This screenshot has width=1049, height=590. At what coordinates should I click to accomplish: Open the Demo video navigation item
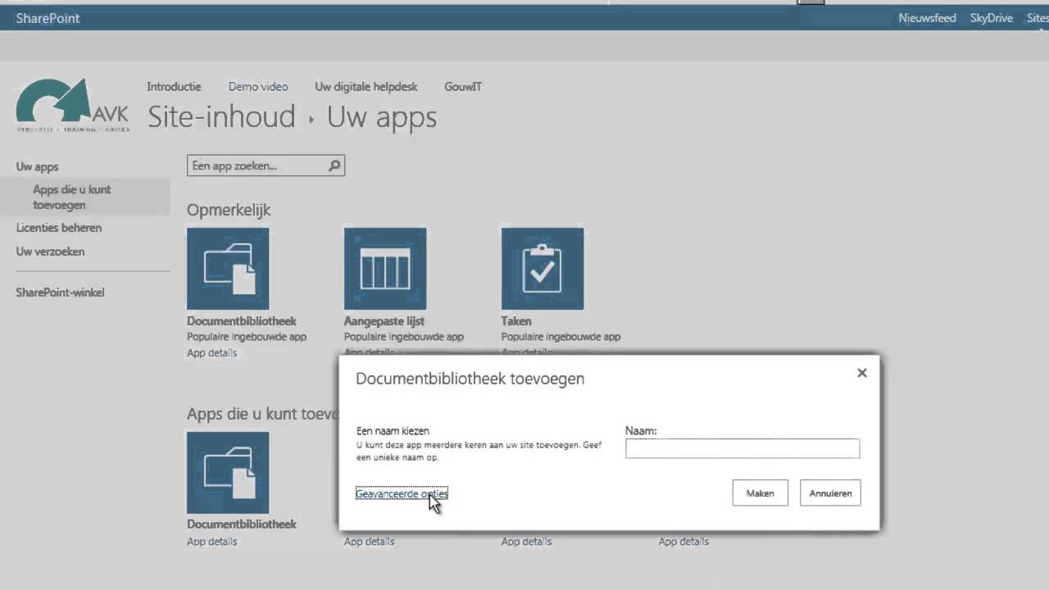258,87
